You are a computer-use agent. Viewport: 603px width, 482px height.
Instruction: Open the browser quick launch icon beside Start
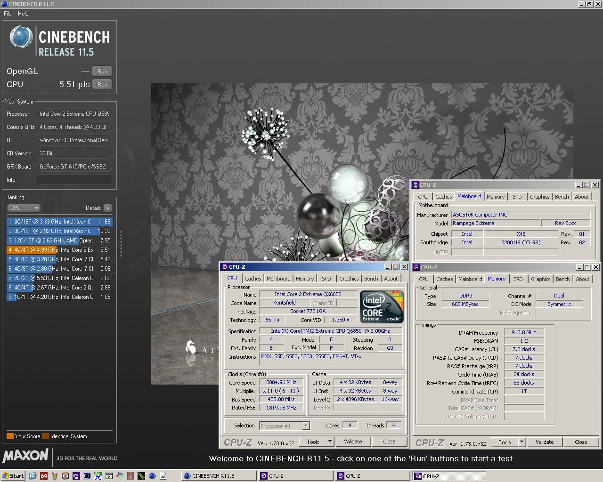coord(33,476)
